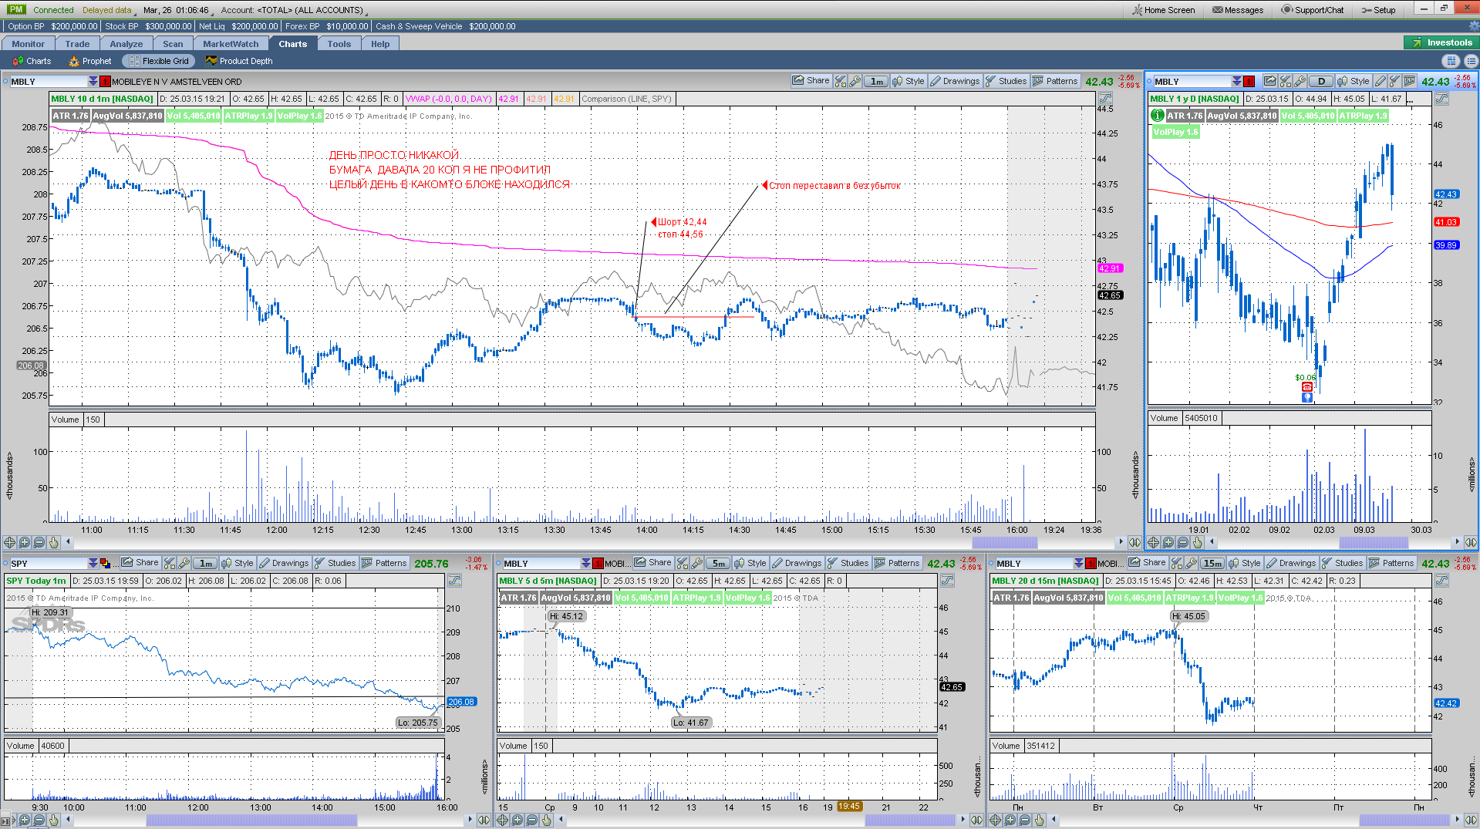This screenshot has width=1480, height=829.
Task: Zoom out on MBLY 5m chart
Action: 532,820
